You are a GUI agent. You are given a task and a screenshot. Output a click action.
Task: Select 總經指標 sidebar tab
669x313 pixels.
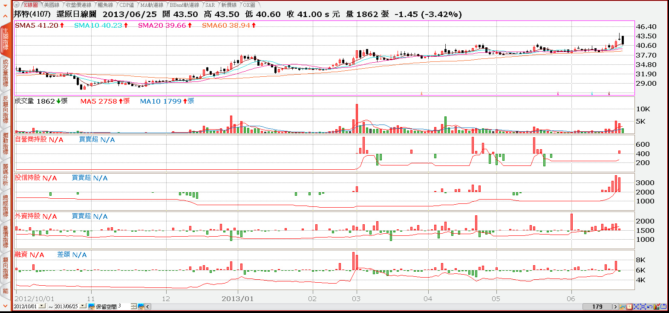[x=5, y=206]
